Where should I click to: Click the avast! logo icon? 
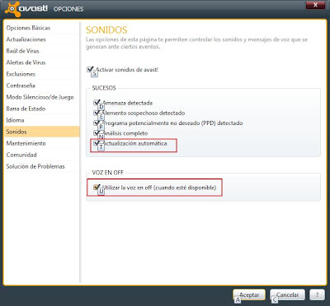(x=12, y=8)
